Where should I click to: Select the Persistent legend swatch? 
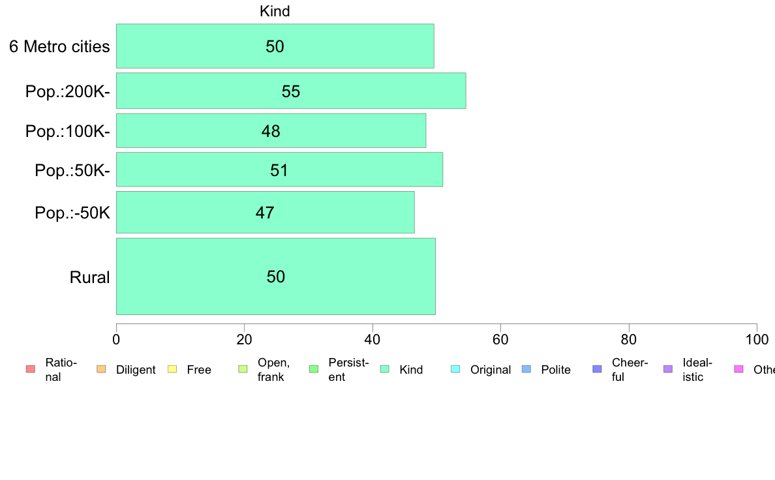pyautogui.click(x=314, y=369)
